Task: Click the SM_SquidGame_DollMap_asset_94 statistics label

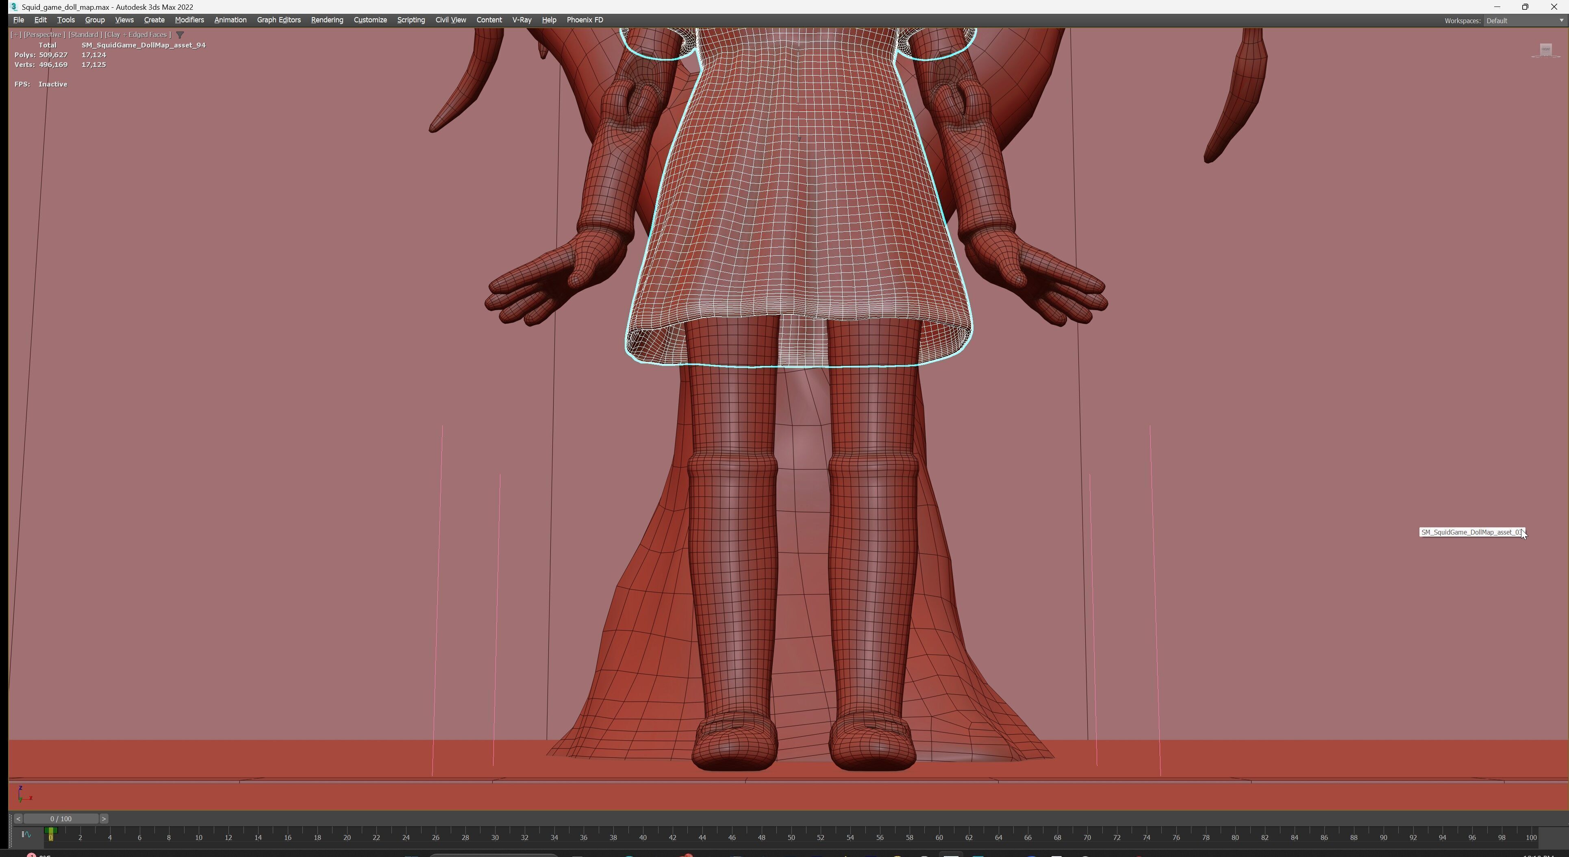Action: click(x=144, y=45)
